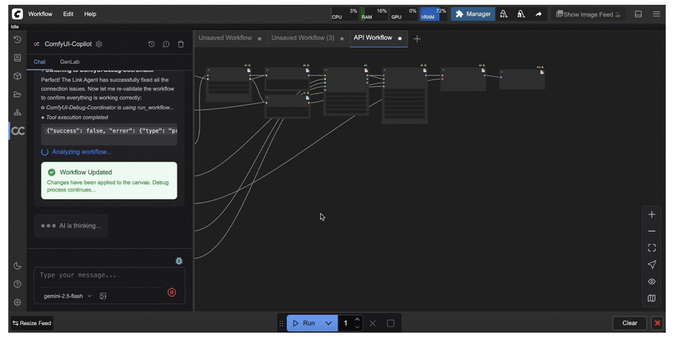This screenshot has width=674, height=337.
Task: Open the hamburger menu icon
Action: pos(657,14)
